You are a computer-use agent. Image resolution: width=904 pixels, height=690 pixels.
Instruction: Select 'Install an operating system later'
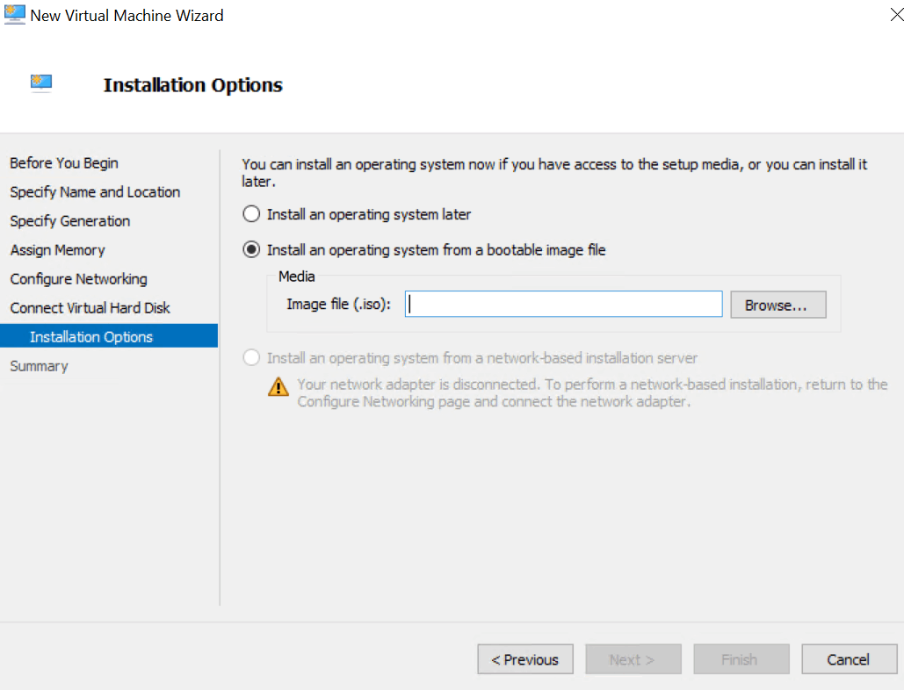click(250, 213)
